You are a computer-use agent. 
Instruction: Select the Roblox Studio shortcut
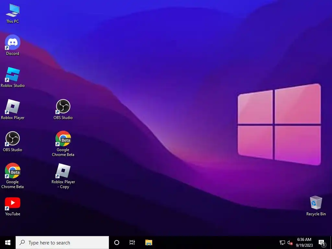[x=13, y=77]
